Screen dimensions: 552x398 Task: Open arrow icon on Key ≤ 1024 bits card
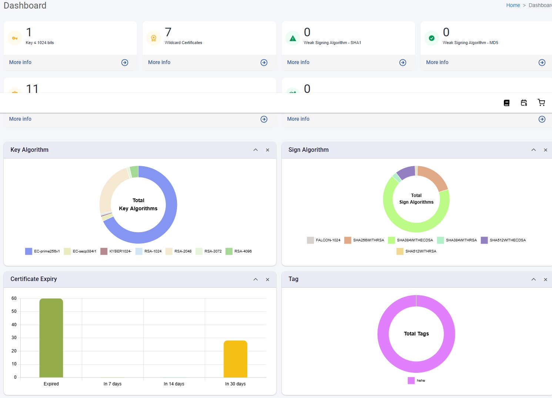click(125, 63)
